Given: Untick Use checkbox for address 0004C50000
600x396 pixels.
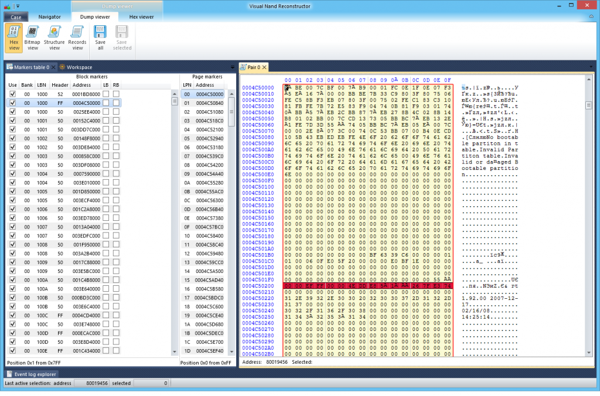Looking at the screenshot, I should click(13, 103).
